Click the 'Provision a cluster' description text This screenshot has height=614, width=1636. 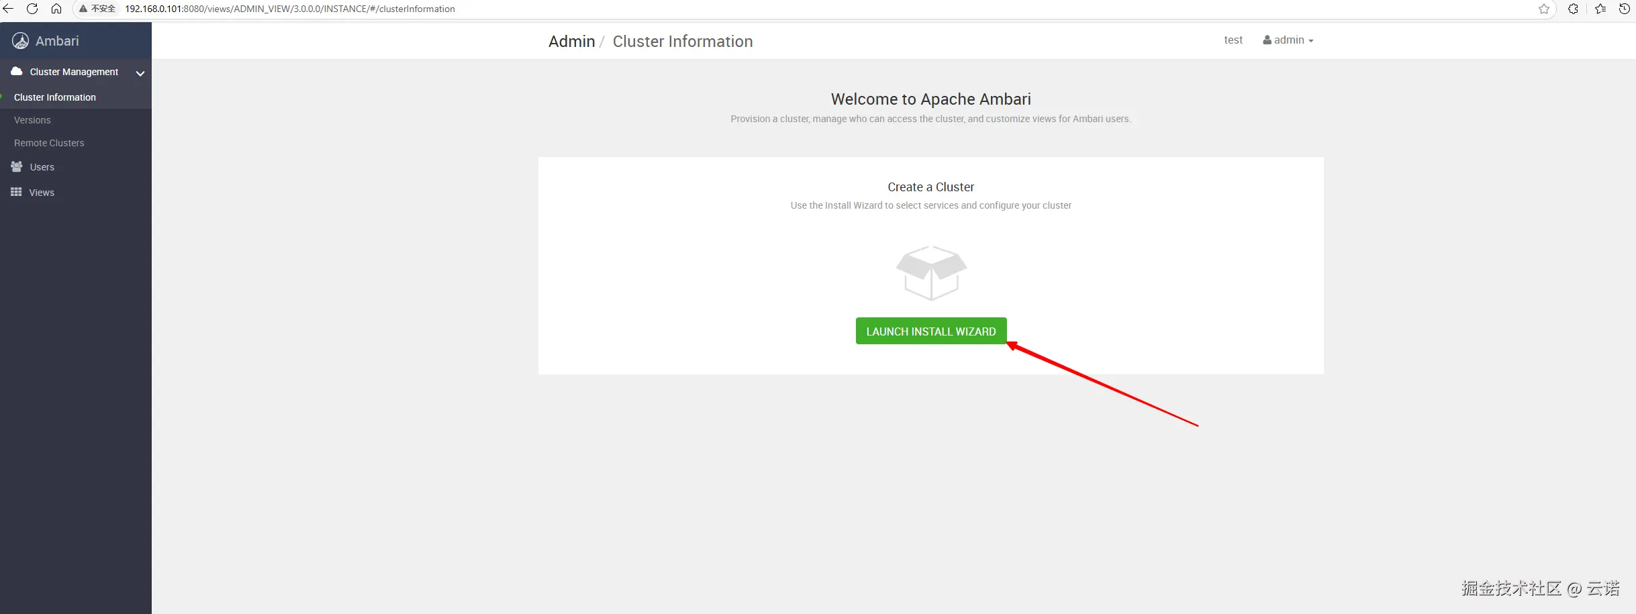coord(931,119)
